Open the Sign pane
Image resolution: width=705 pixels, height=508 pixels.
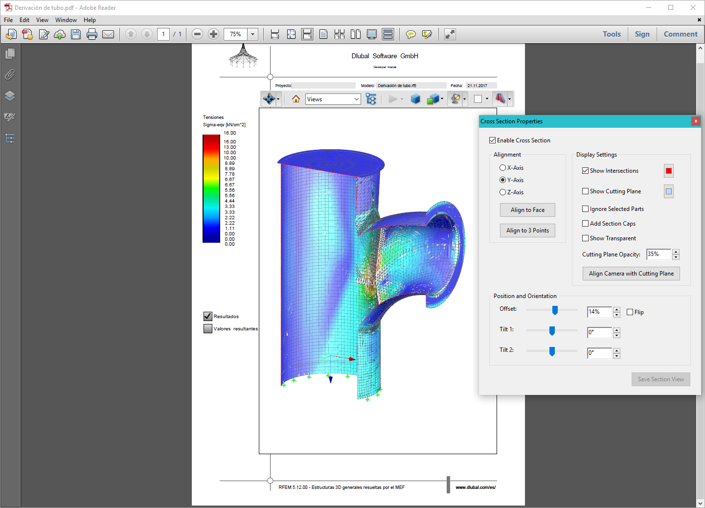(x=642, y=34)
